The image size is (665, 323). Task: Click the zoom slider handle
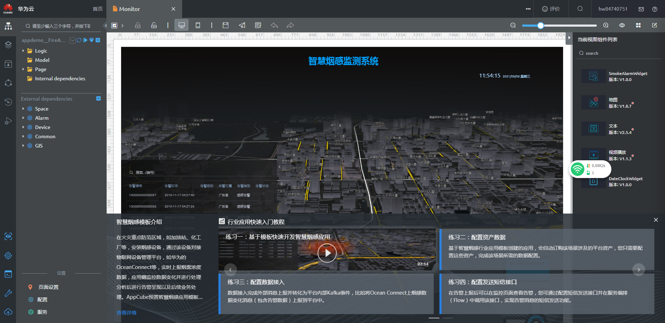[540, 25]
